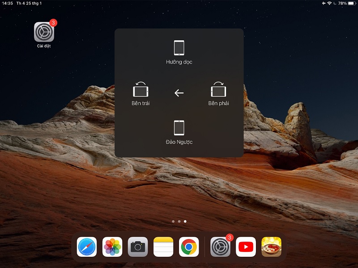Open Settings from the dock
Screen dimensions: 358x268
point(218,246)
